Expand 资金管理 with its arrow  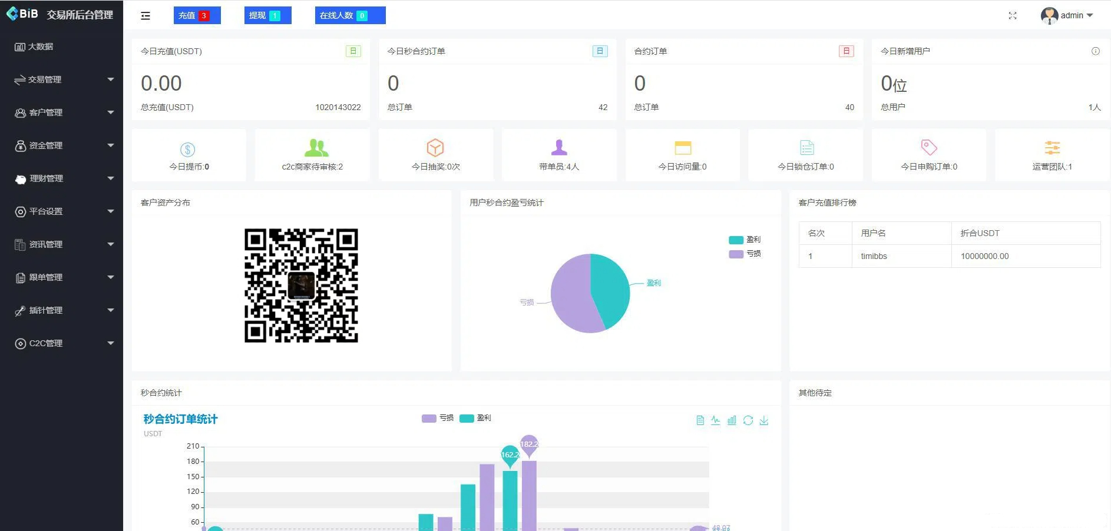pyautogui.click(x=110, y=145)
